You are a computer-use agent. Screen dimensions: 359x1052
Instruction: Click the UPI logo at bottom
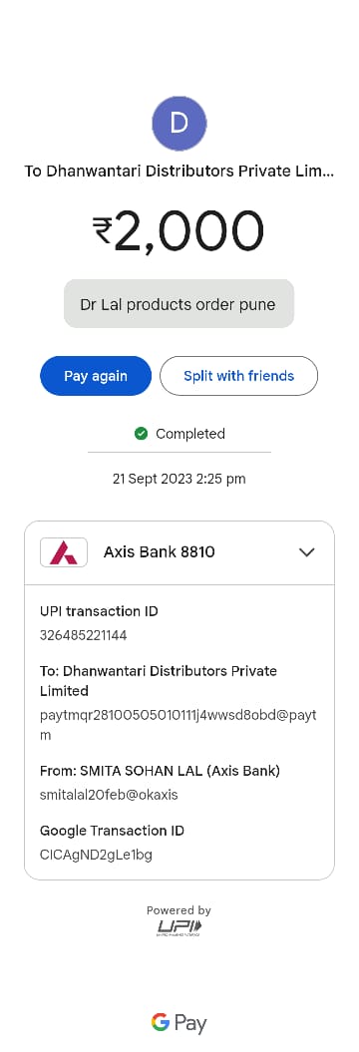pyautogui.click(x=179, y=928)
